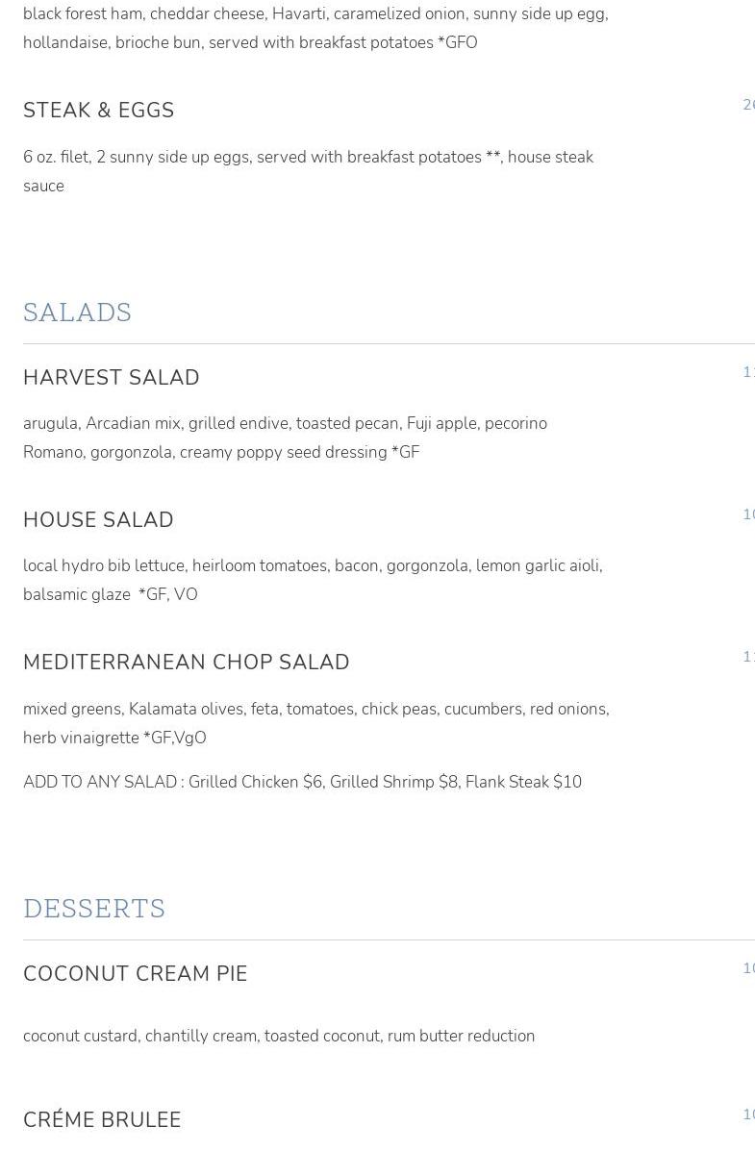
Task: Click the ADD TO ANY SALAD add-ons line
Action: coord(302,782)
